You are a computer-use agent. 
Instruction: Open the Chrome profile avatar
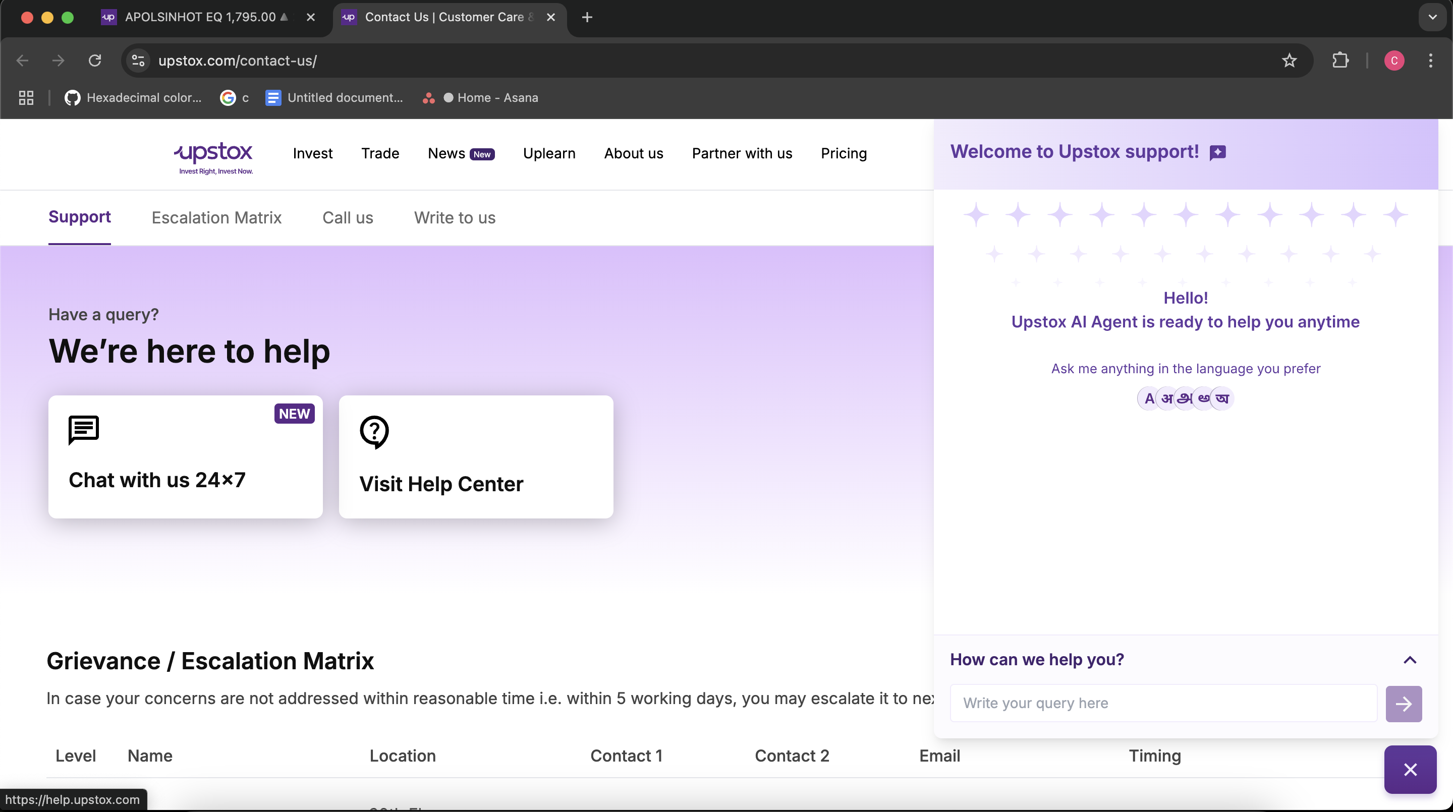tap(1394, 61)
